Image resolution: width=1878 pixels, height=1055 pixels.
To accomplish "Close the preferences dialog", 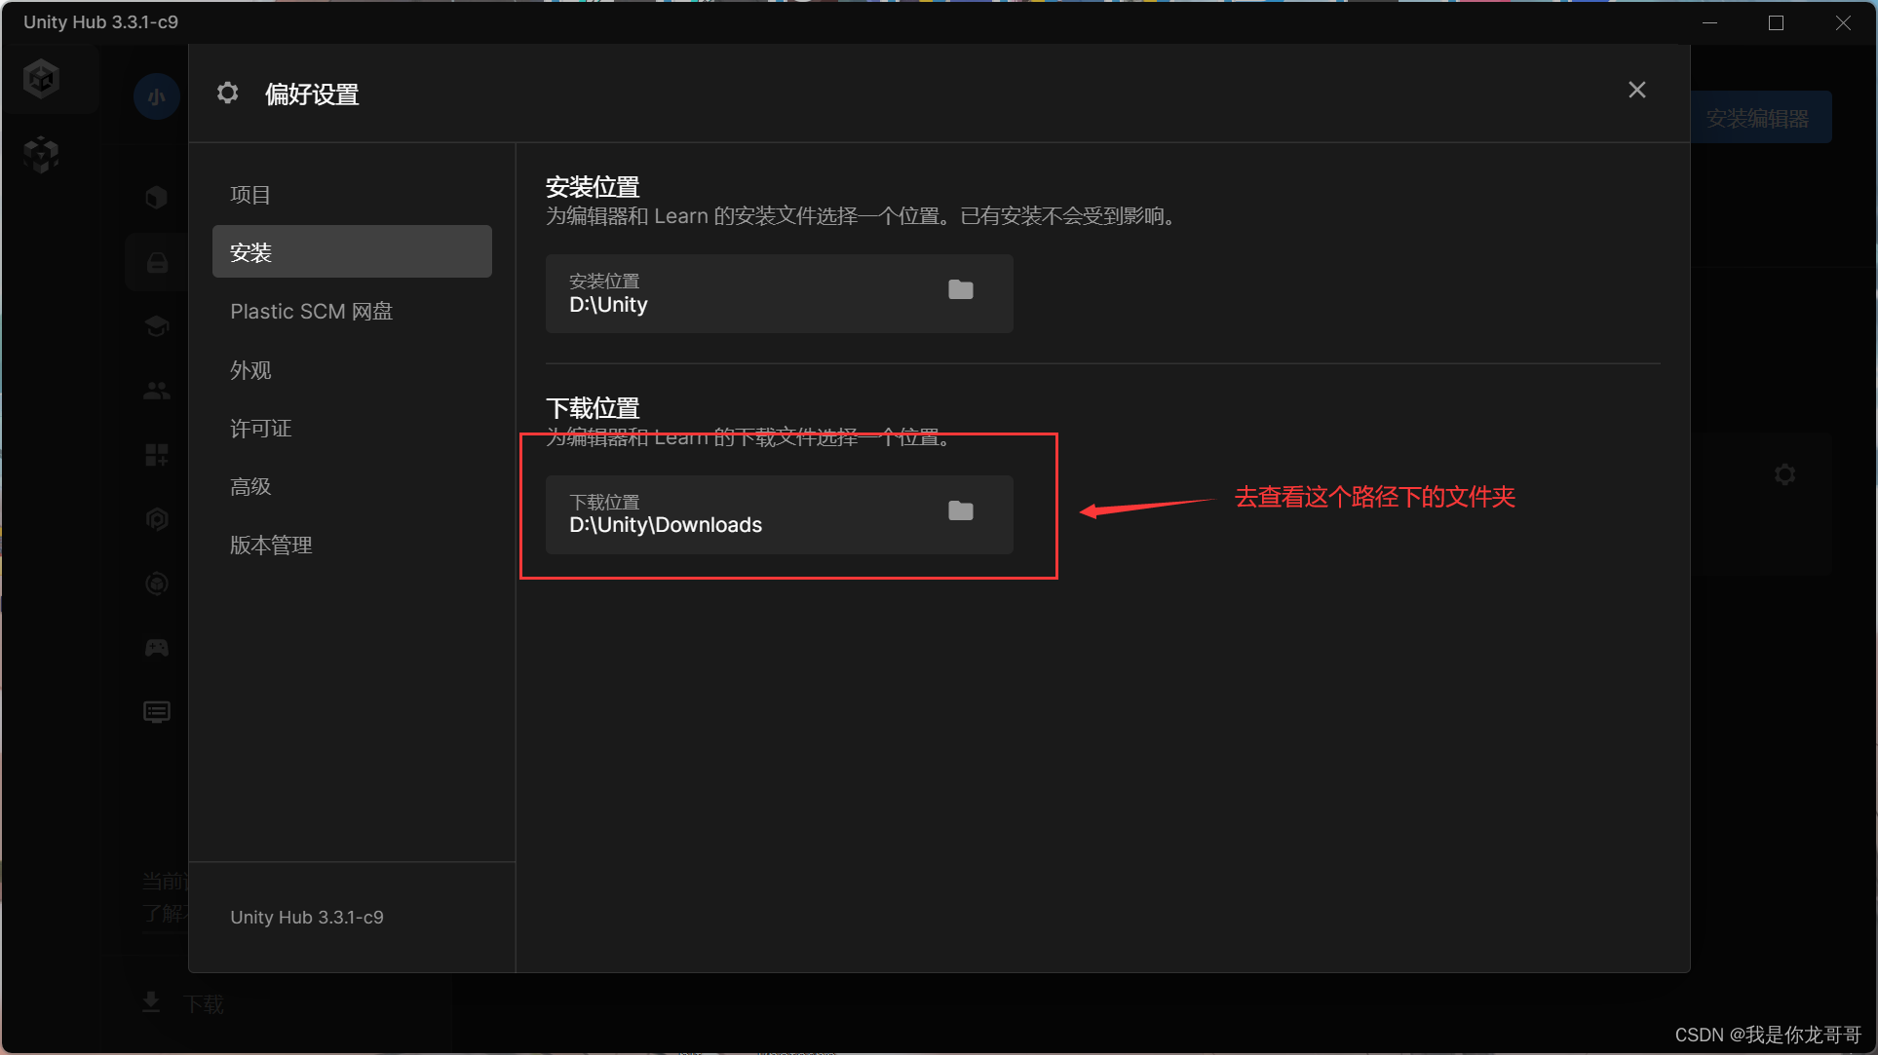I will [1636, 90].
